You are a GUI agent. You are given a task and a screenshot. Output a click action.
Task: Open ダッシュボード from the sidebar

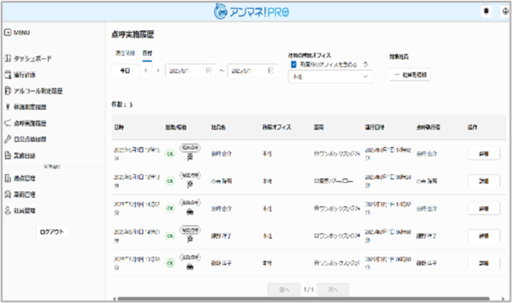click(x=32, y=58)
